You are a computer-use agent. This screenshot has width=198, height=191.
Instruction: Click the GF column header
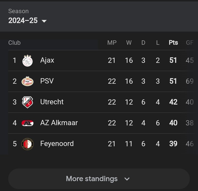pos(190,43)
